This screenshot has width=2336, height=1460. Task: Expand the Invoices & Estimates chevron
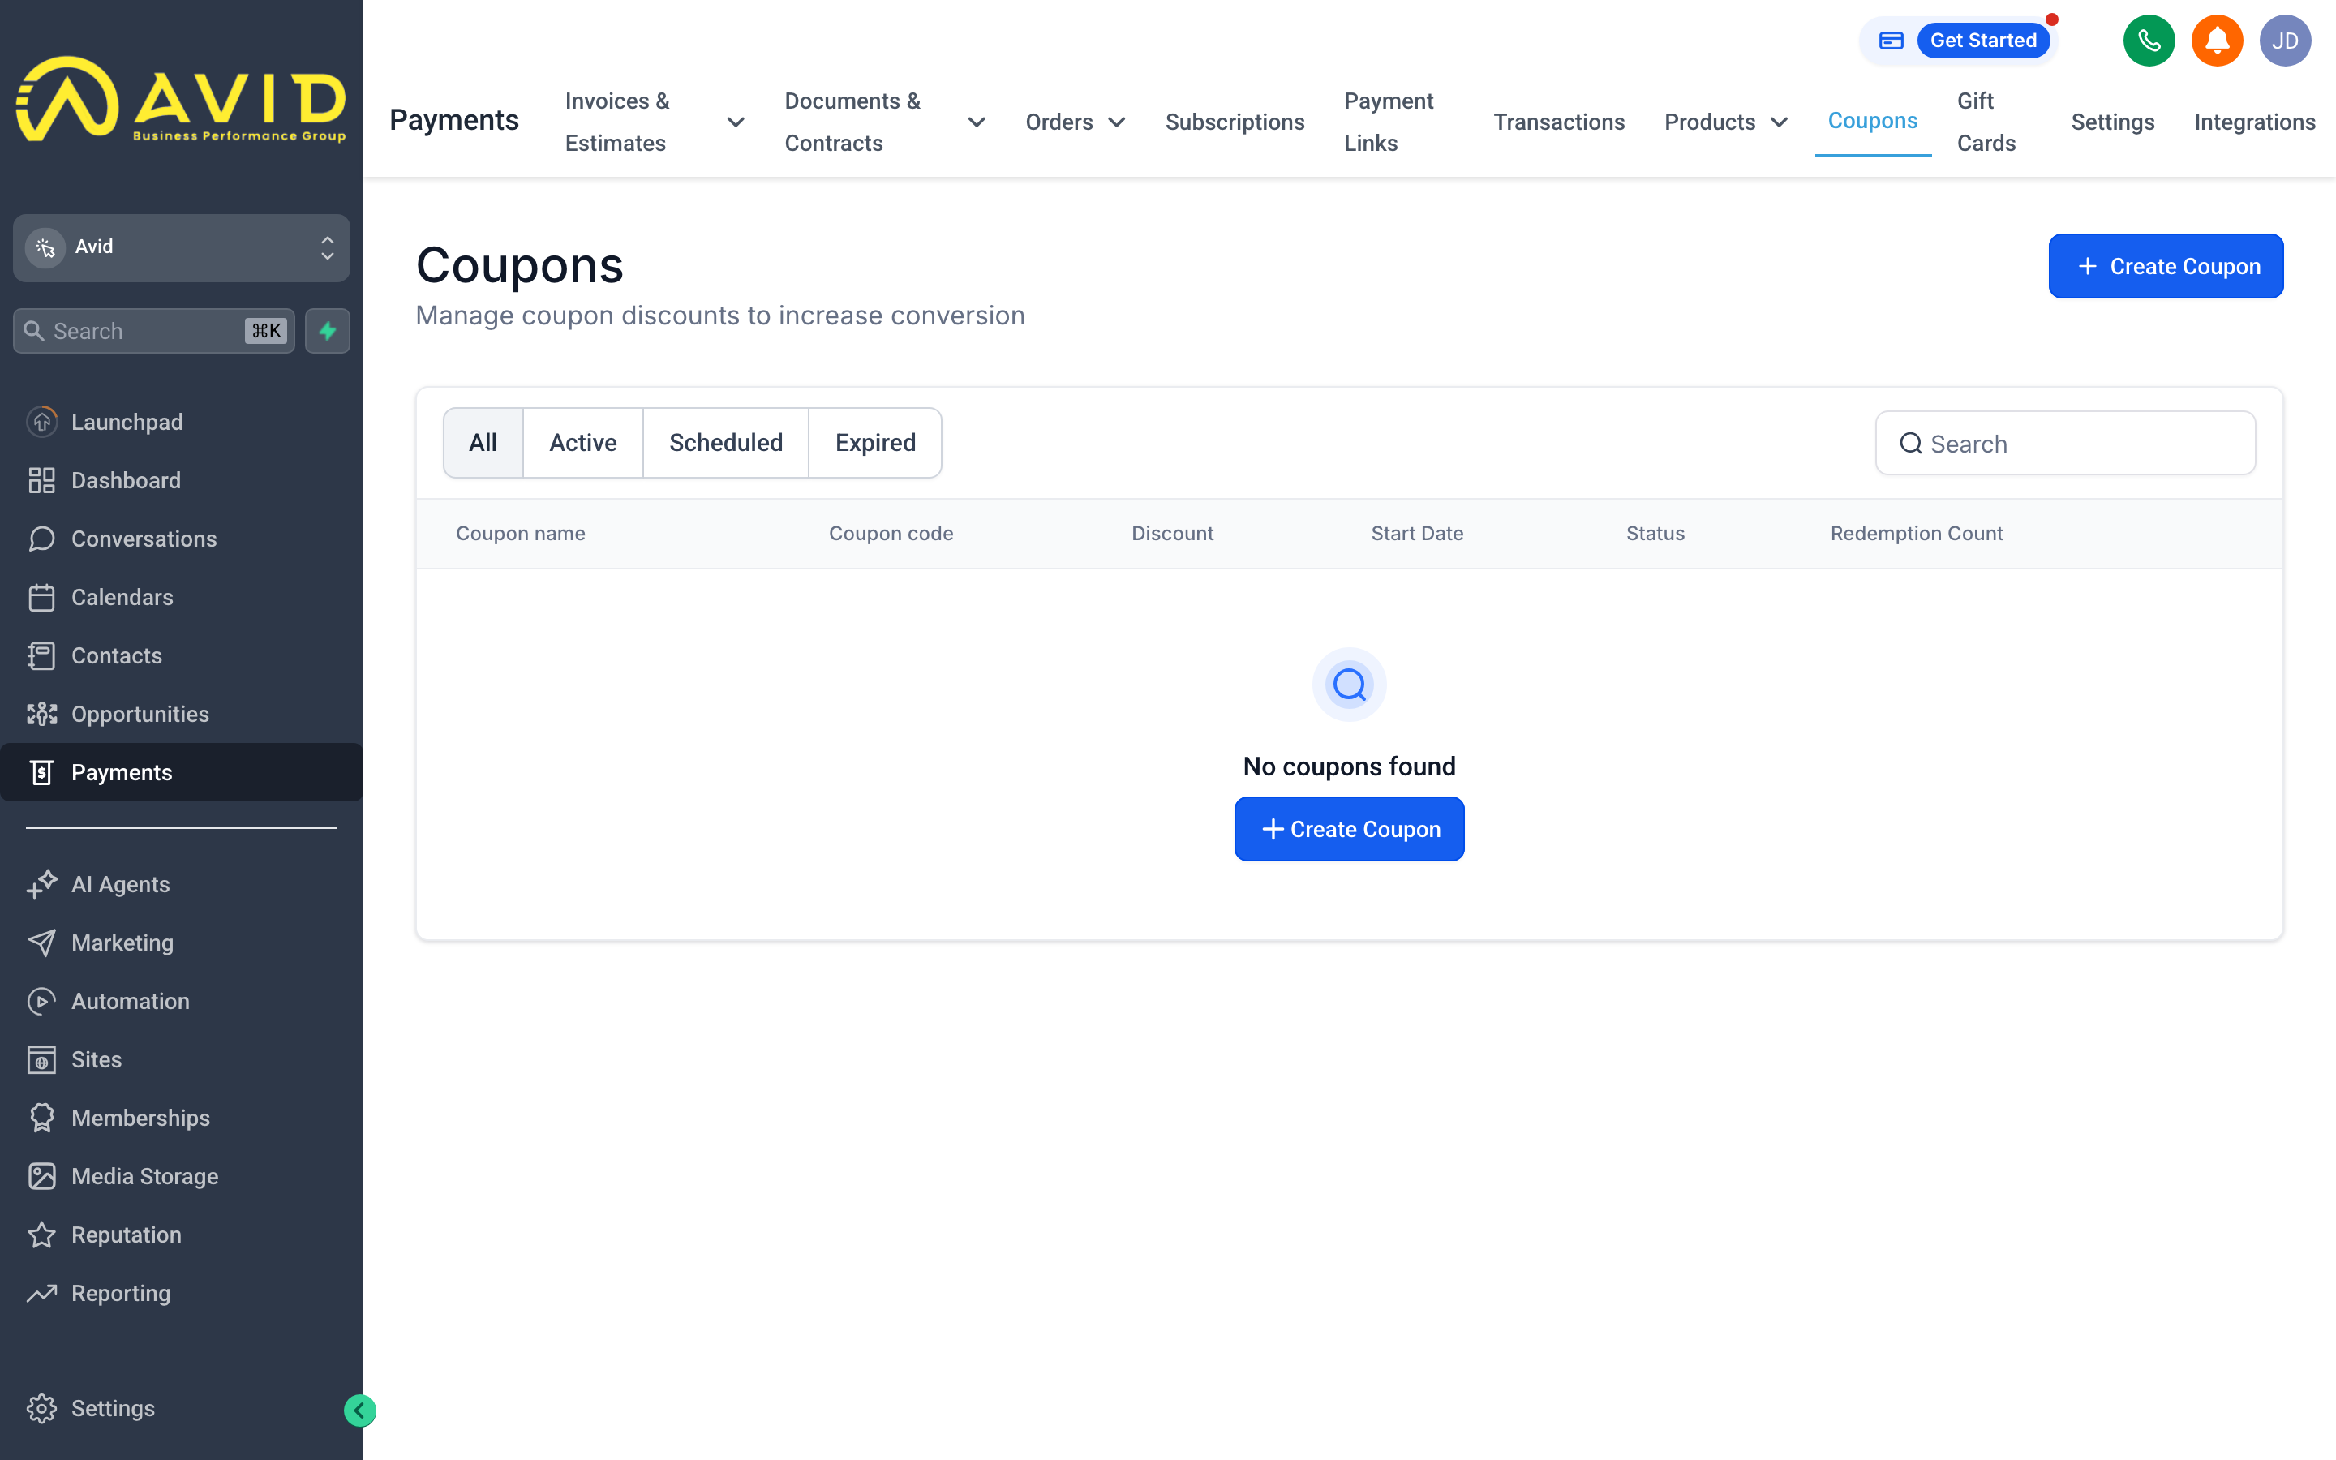pyautogui.click(x=736, y=122)
